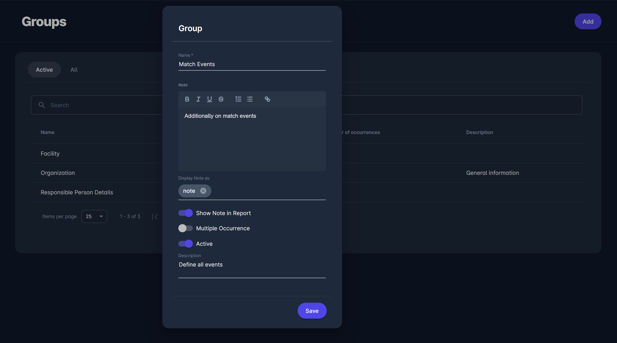Click the insert link icon
Image resolution: width=617 pixels, height=343 pixels.
pos(267,99)
